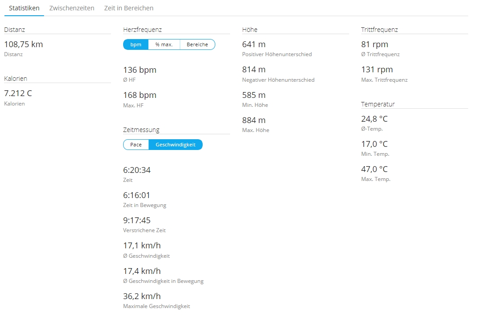Screen dimensions: 479x335
Task: Click the Distanz section heading
Action: 14,30
